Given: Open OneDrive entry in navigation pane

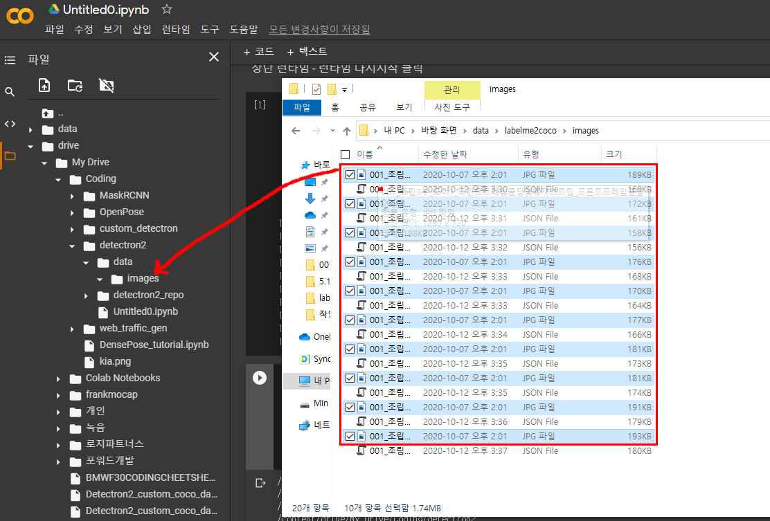Looking at the screenshot, I should coord(314,336).
